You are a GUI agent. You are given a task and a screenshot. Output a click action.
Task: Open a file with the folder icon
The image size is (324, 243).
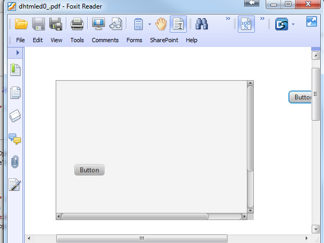click(x=21, y=24)
